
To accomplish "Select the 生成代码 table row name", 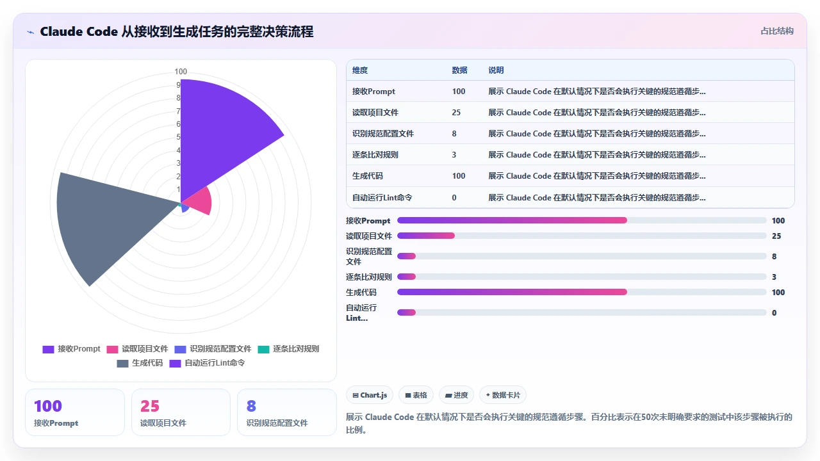I will point(368,176).
